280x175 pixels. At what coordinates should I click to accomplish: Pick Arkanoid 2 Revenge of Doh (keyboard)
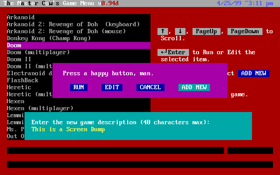[x=73, y=24]
